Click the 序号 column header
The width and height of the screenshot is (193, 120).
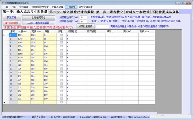coord(13,31)
